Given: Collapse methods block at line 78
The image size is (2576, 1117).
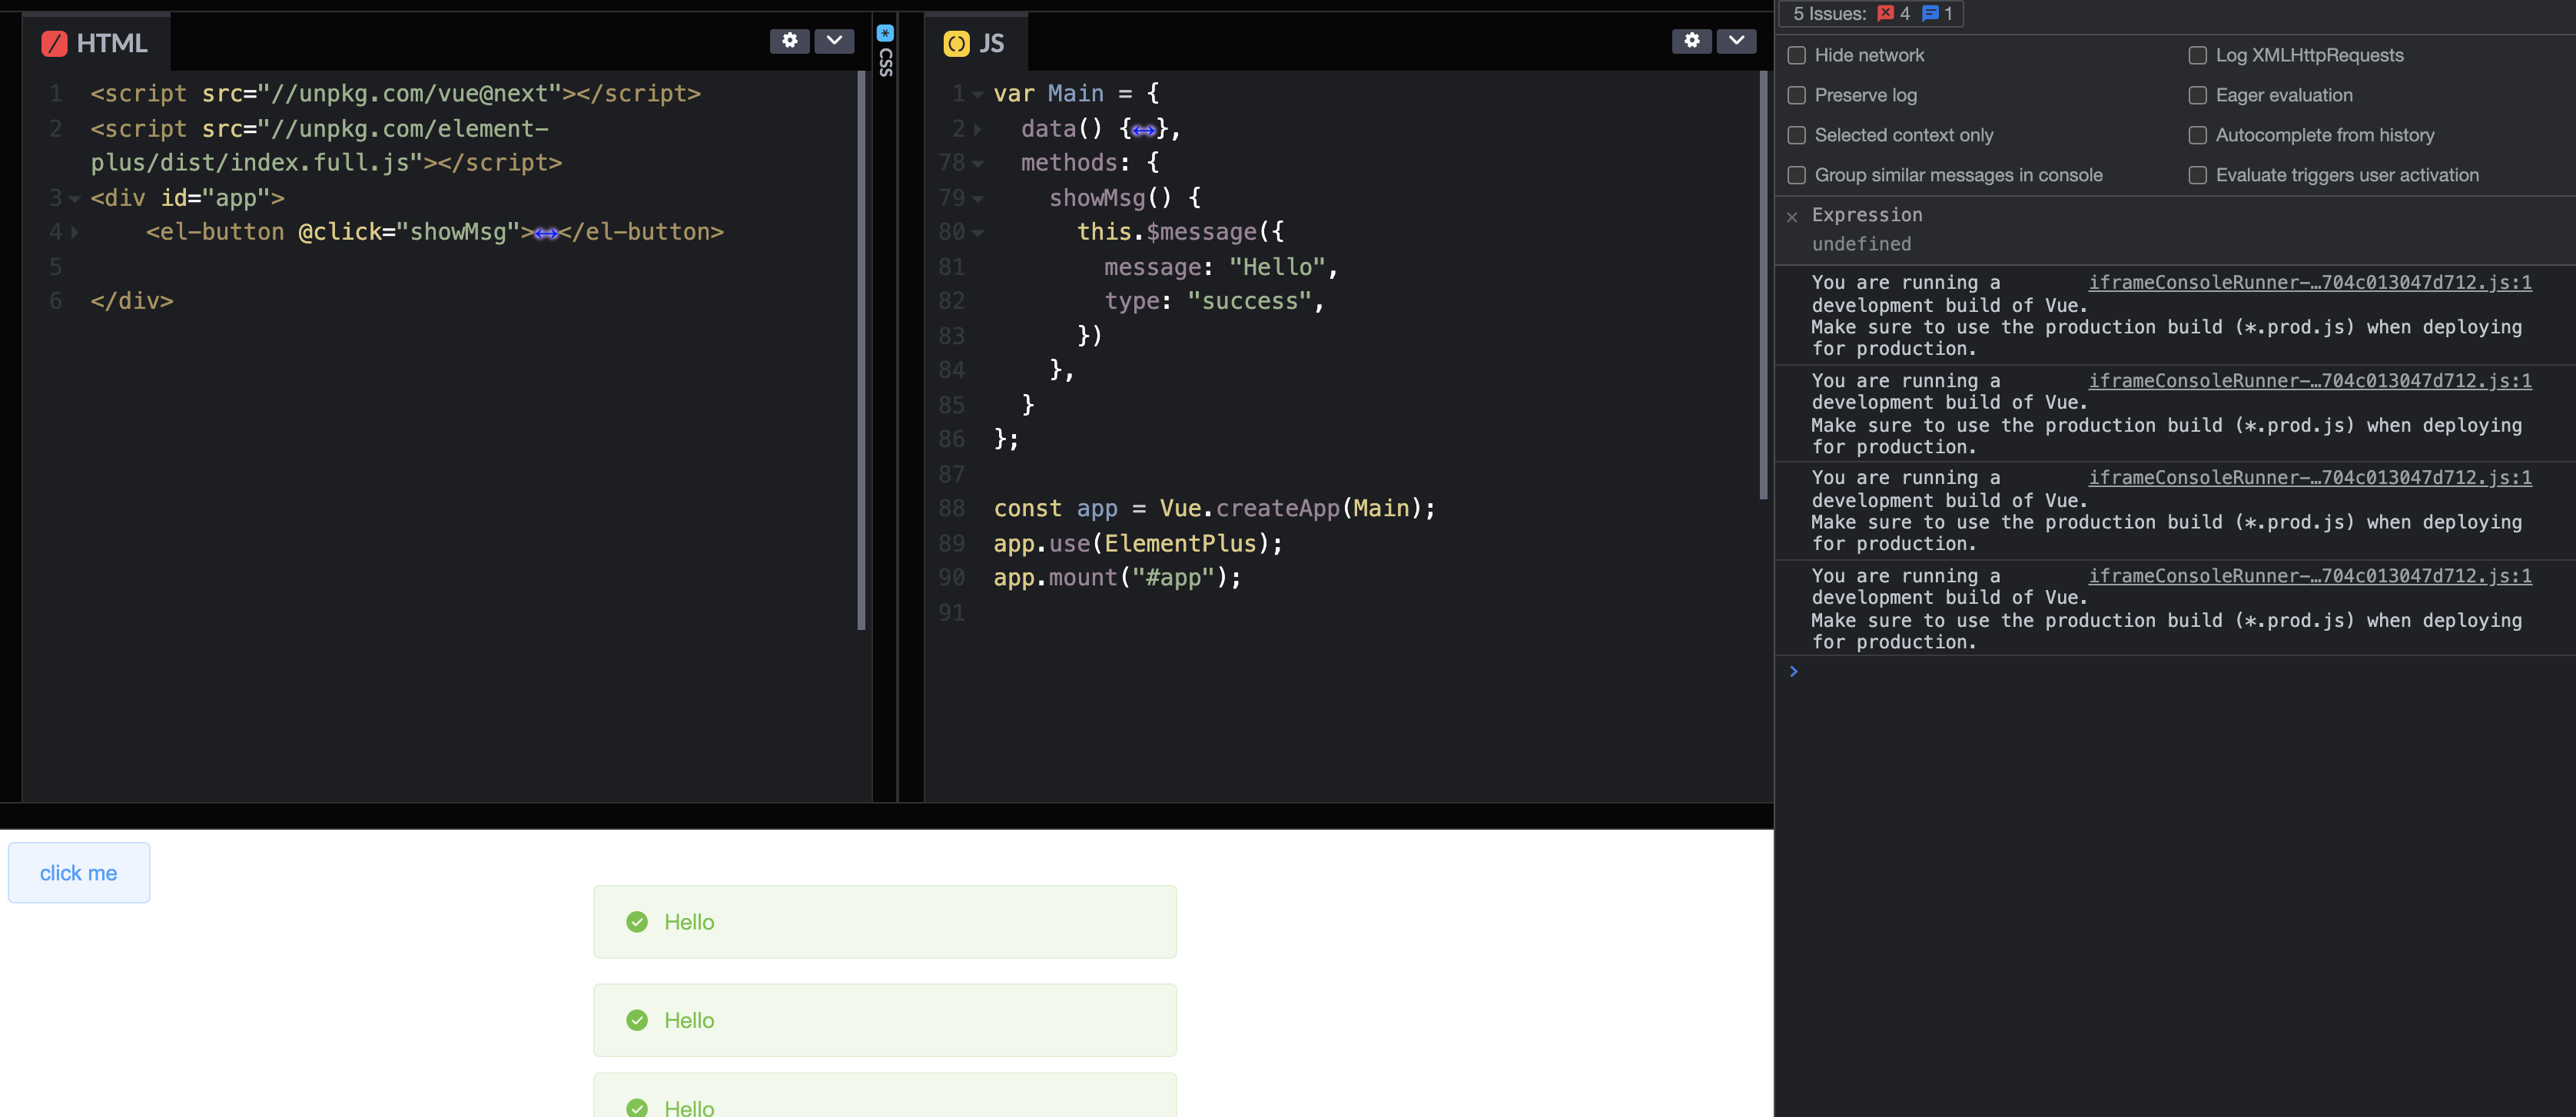Looking at the screenshot, I should tap(978, 163).
